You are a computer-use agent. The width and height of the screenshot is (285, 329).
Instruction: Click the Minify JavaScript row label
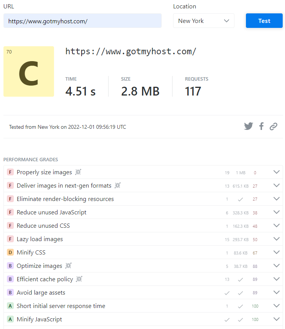coord(39,319)
